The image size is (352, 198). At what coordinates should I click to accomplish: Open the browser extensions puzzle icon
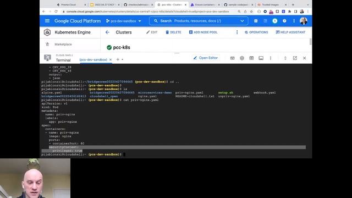[289, 12]
